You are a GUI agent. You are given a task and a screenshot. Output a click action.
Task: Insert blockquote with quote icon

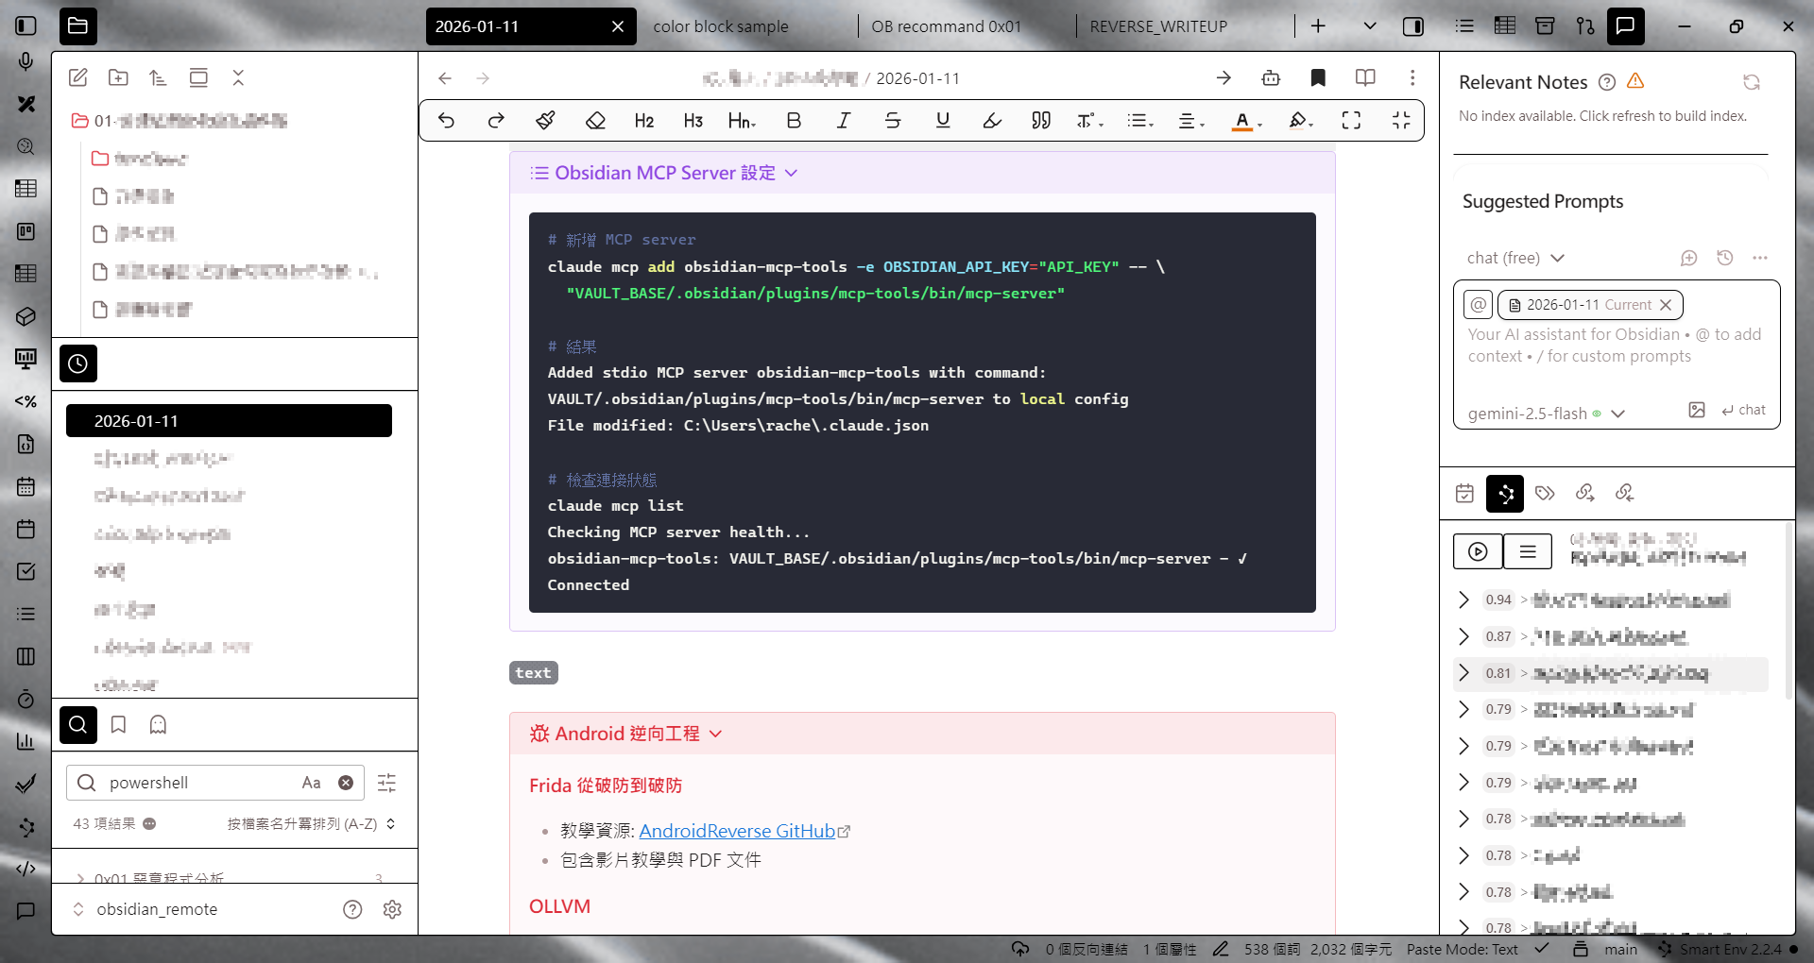(1041, 120)
